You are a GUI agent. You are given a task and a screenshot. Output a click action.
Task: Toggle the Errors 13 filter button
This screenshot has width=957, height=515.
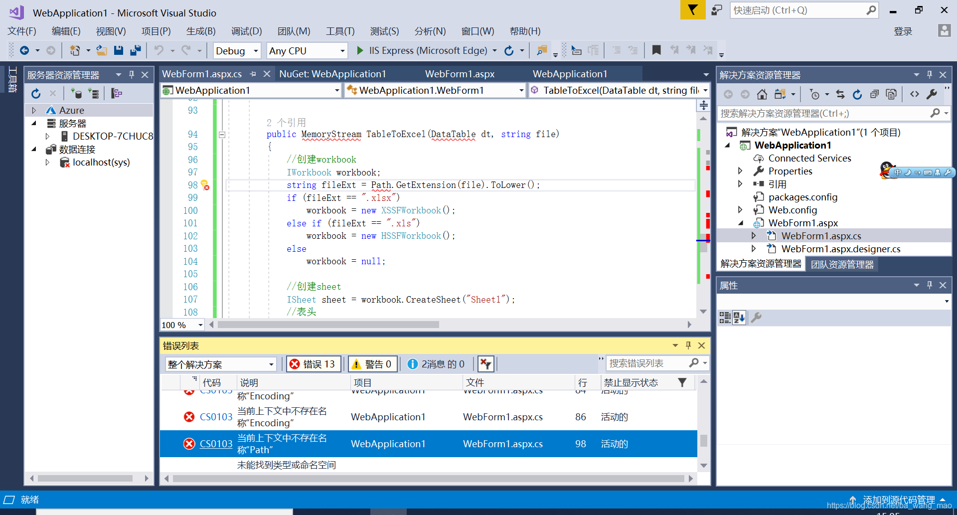[x=314, y=364]
